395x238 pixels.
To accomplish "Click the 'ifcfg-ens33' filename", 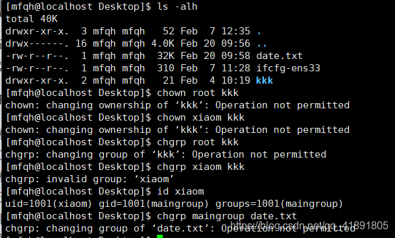I will (x=288, y=68).
